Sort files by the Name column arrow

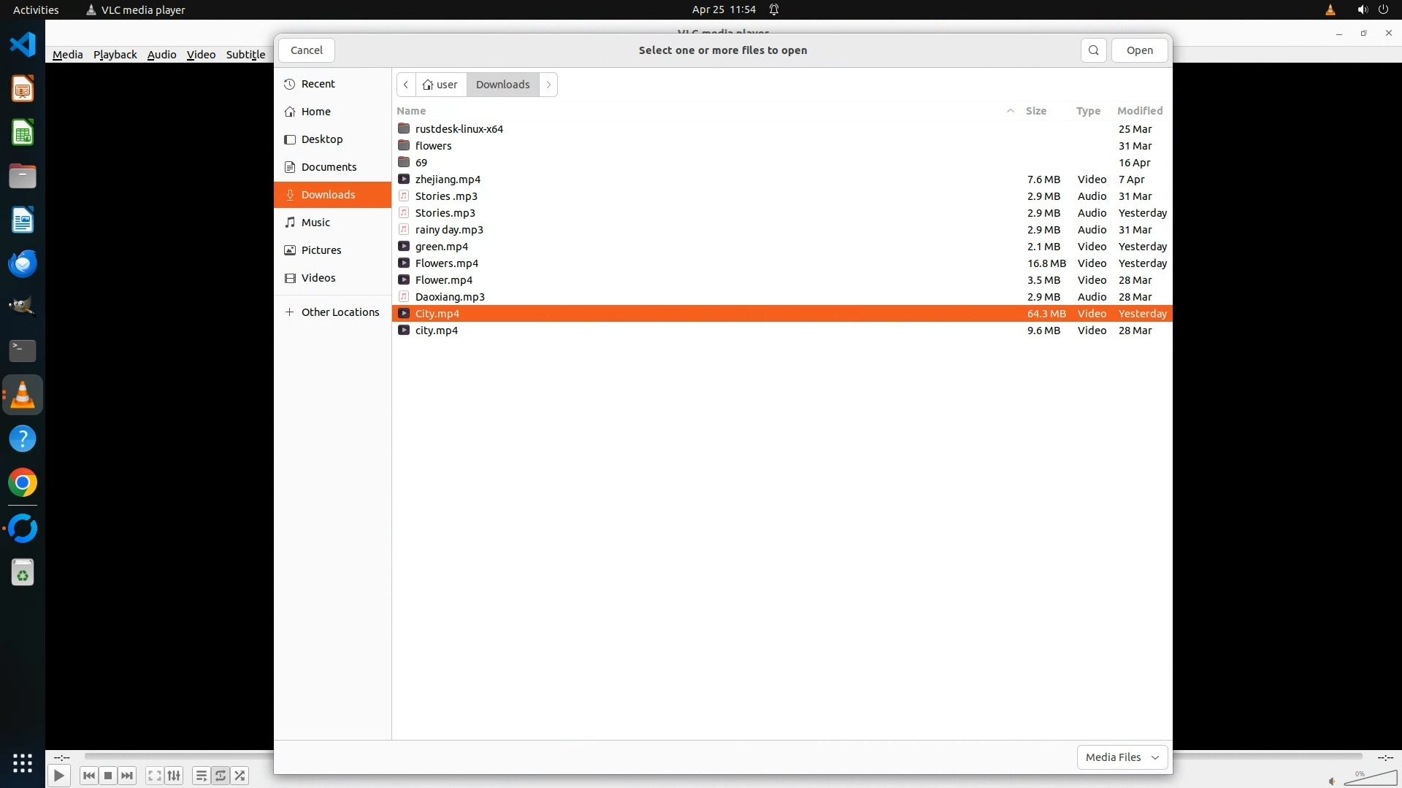(x=1010, y=111)
